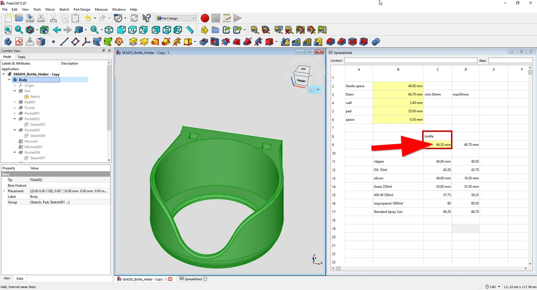
Task: Switch to the Tasks tab
Action: pos(21,57)
